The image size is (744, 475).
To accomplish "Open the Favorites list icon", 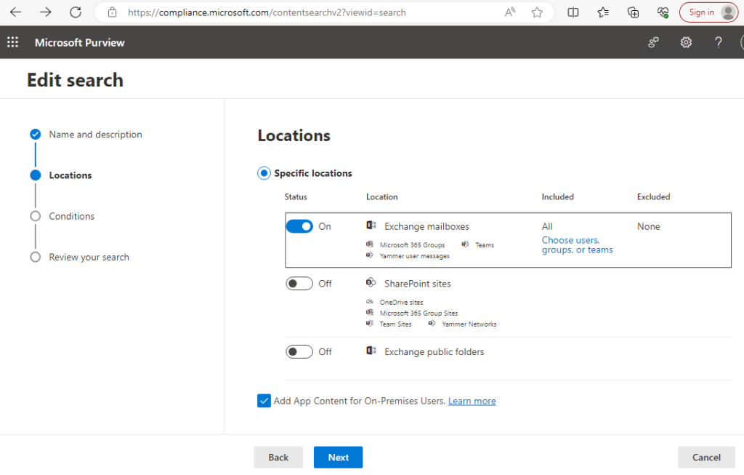I will tap(602, 12).
